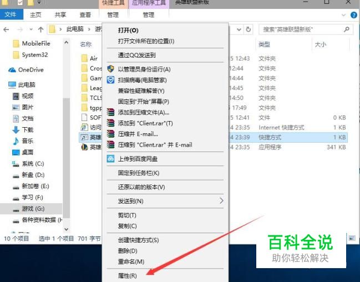Open the 文件 ribbon tab
This screenshot has width=360, height=282.
point(11,14)
